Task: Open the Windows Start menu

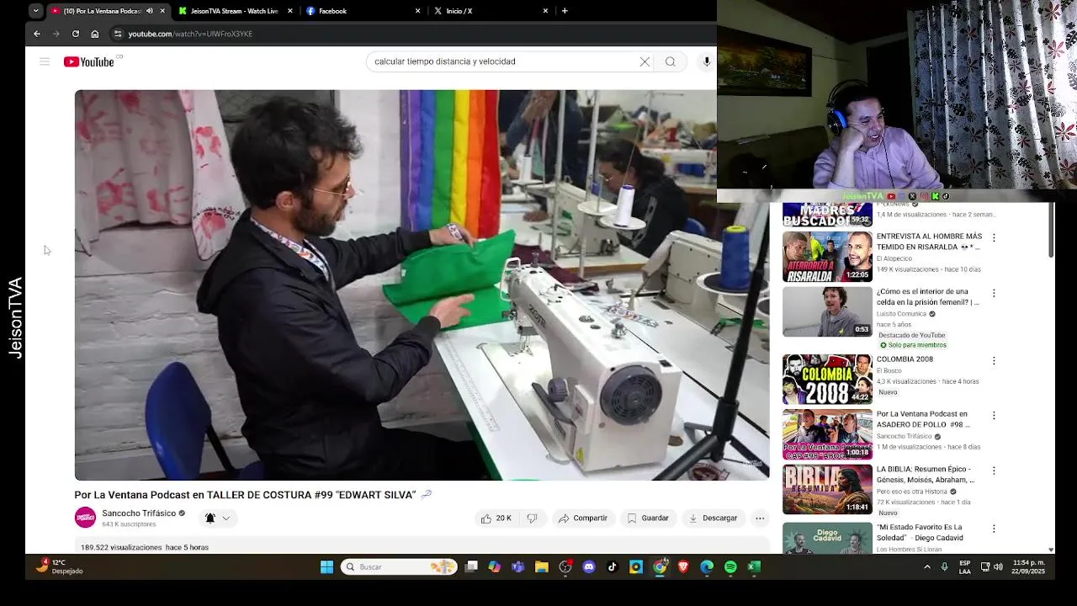Action: (326, 567)
